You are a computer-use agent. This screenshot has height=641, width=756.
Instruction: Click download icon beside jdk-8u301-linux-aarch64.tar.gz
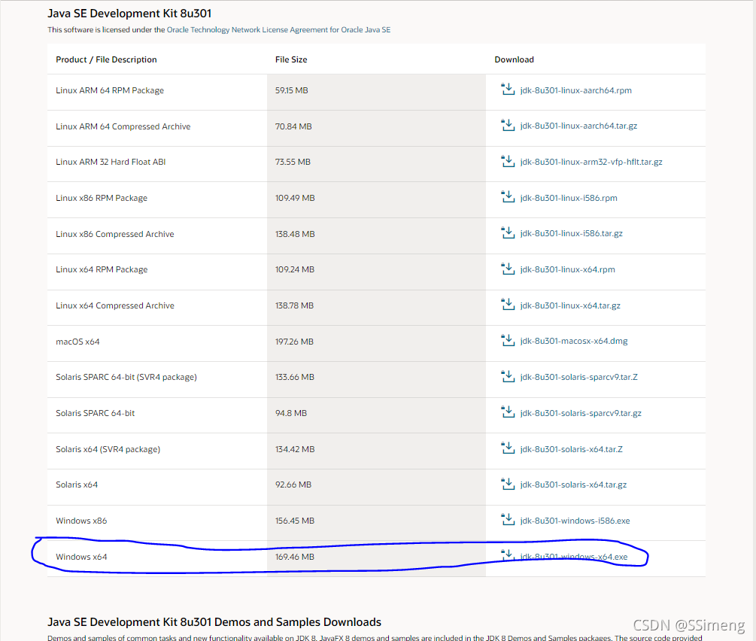coord(508,125)
